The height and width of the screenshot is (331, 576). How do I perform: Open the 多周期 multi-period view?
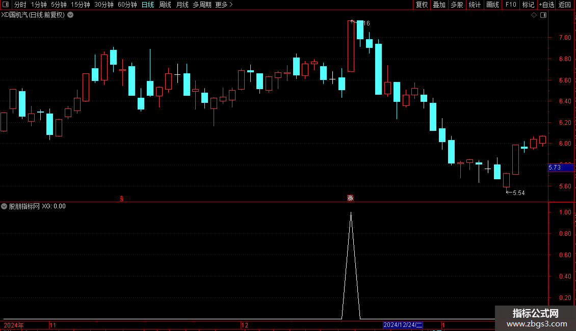(202, 5)
